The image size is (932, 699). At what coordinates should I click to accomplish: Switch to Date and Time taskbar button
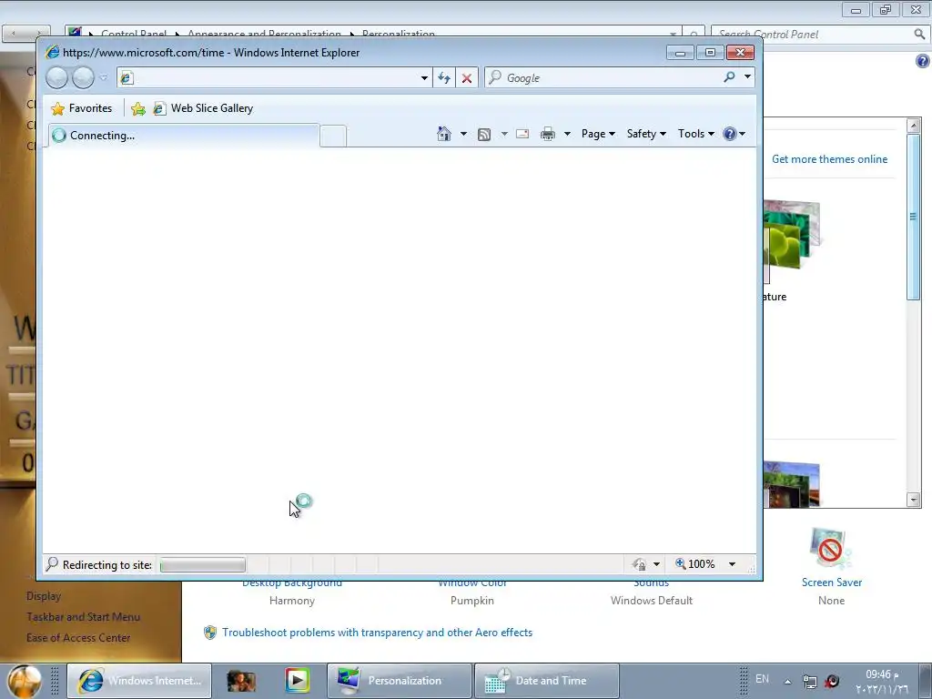(x=547, y=681)
